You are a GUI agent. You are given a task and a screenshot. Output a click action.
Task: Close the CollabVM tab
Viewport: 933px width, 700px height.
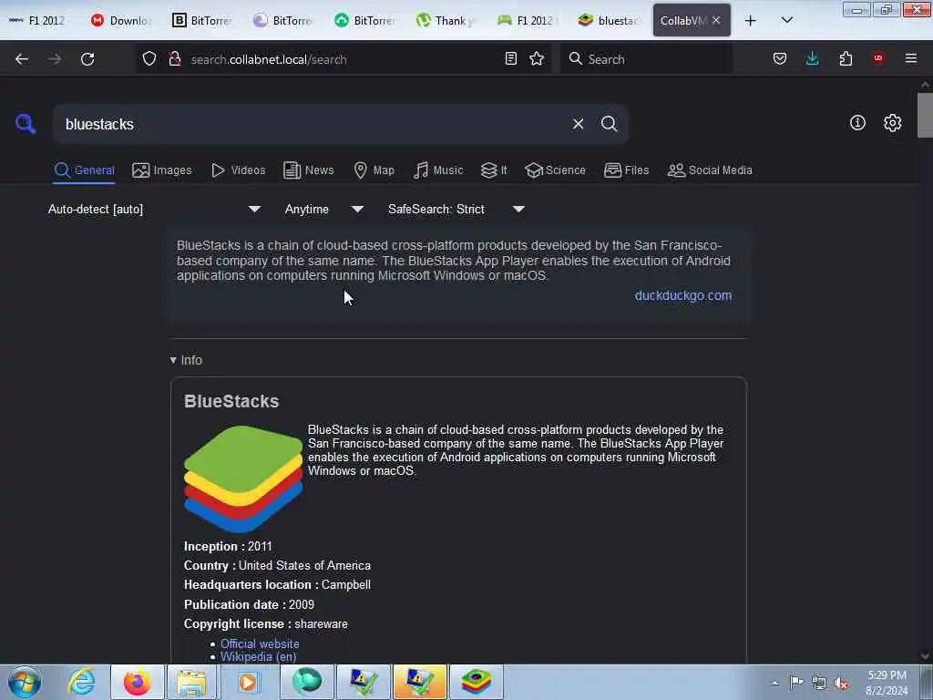(x=716, y=20)
